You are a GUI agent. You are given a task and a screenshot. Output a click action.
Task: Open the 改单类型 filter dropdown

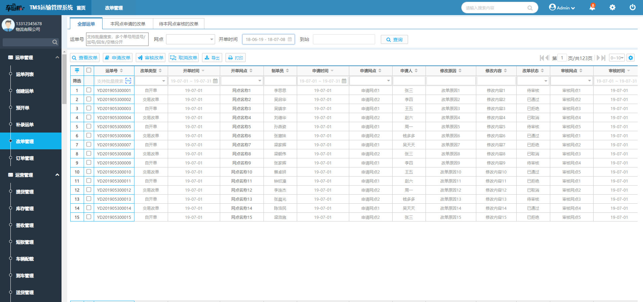(x=151, y=81)
